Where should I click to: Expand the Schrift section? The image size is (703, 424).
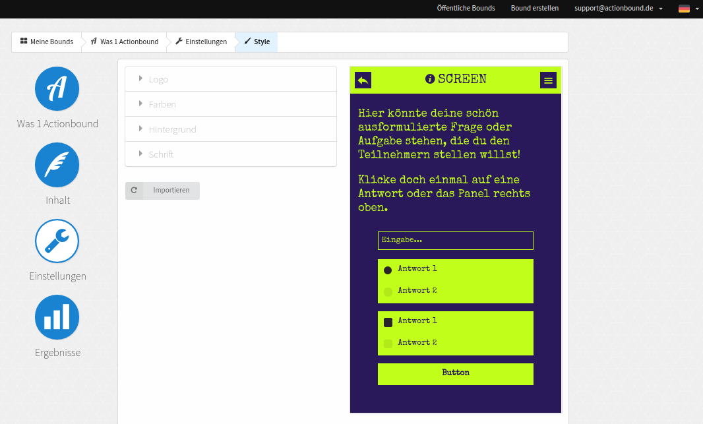click(231, 154)
